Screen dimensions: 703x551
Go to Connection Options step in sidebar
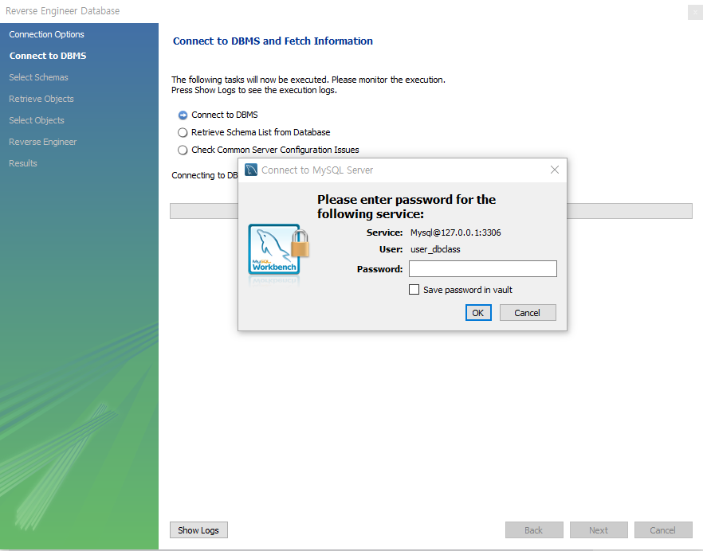click(46, 34)
